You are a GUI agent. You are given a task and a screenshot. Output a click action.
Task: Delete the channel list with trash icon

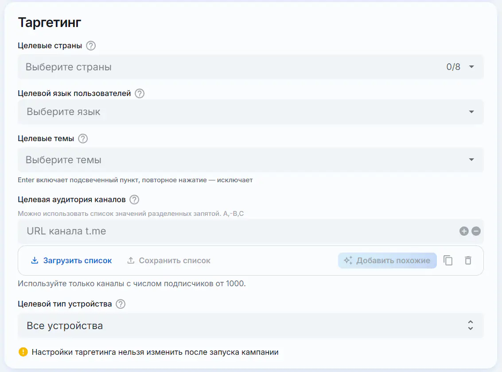click(x=468, y=261)
